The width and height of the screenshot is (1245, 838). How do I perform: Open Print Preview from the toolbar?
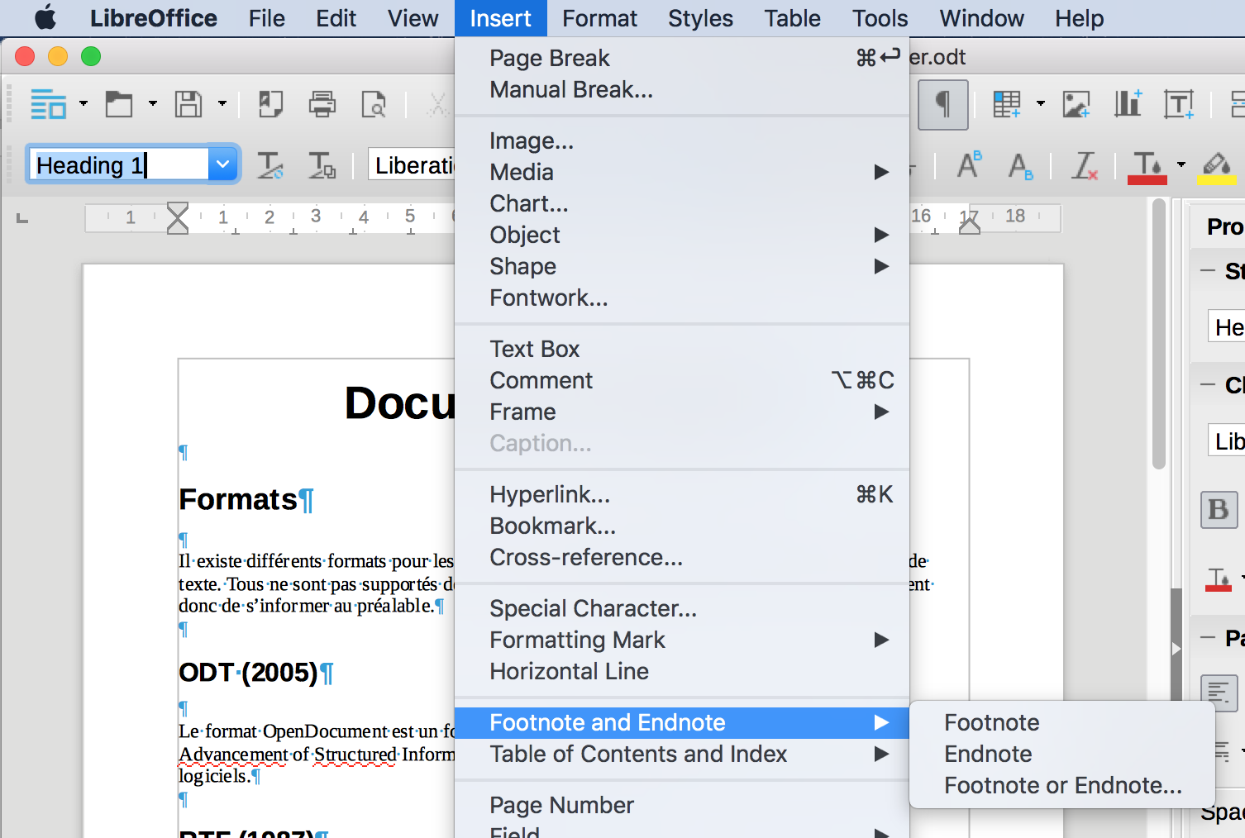click(x=374, y=104)
